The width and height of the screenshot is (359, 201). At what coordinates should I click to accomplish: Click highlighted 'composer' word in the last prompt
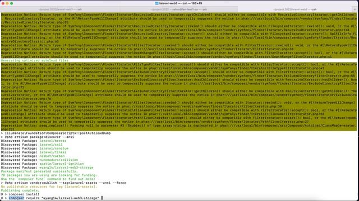coord(16,198)
